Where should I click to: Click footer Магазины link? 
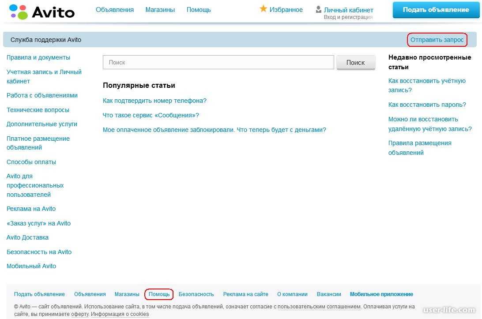coord(127,294)
